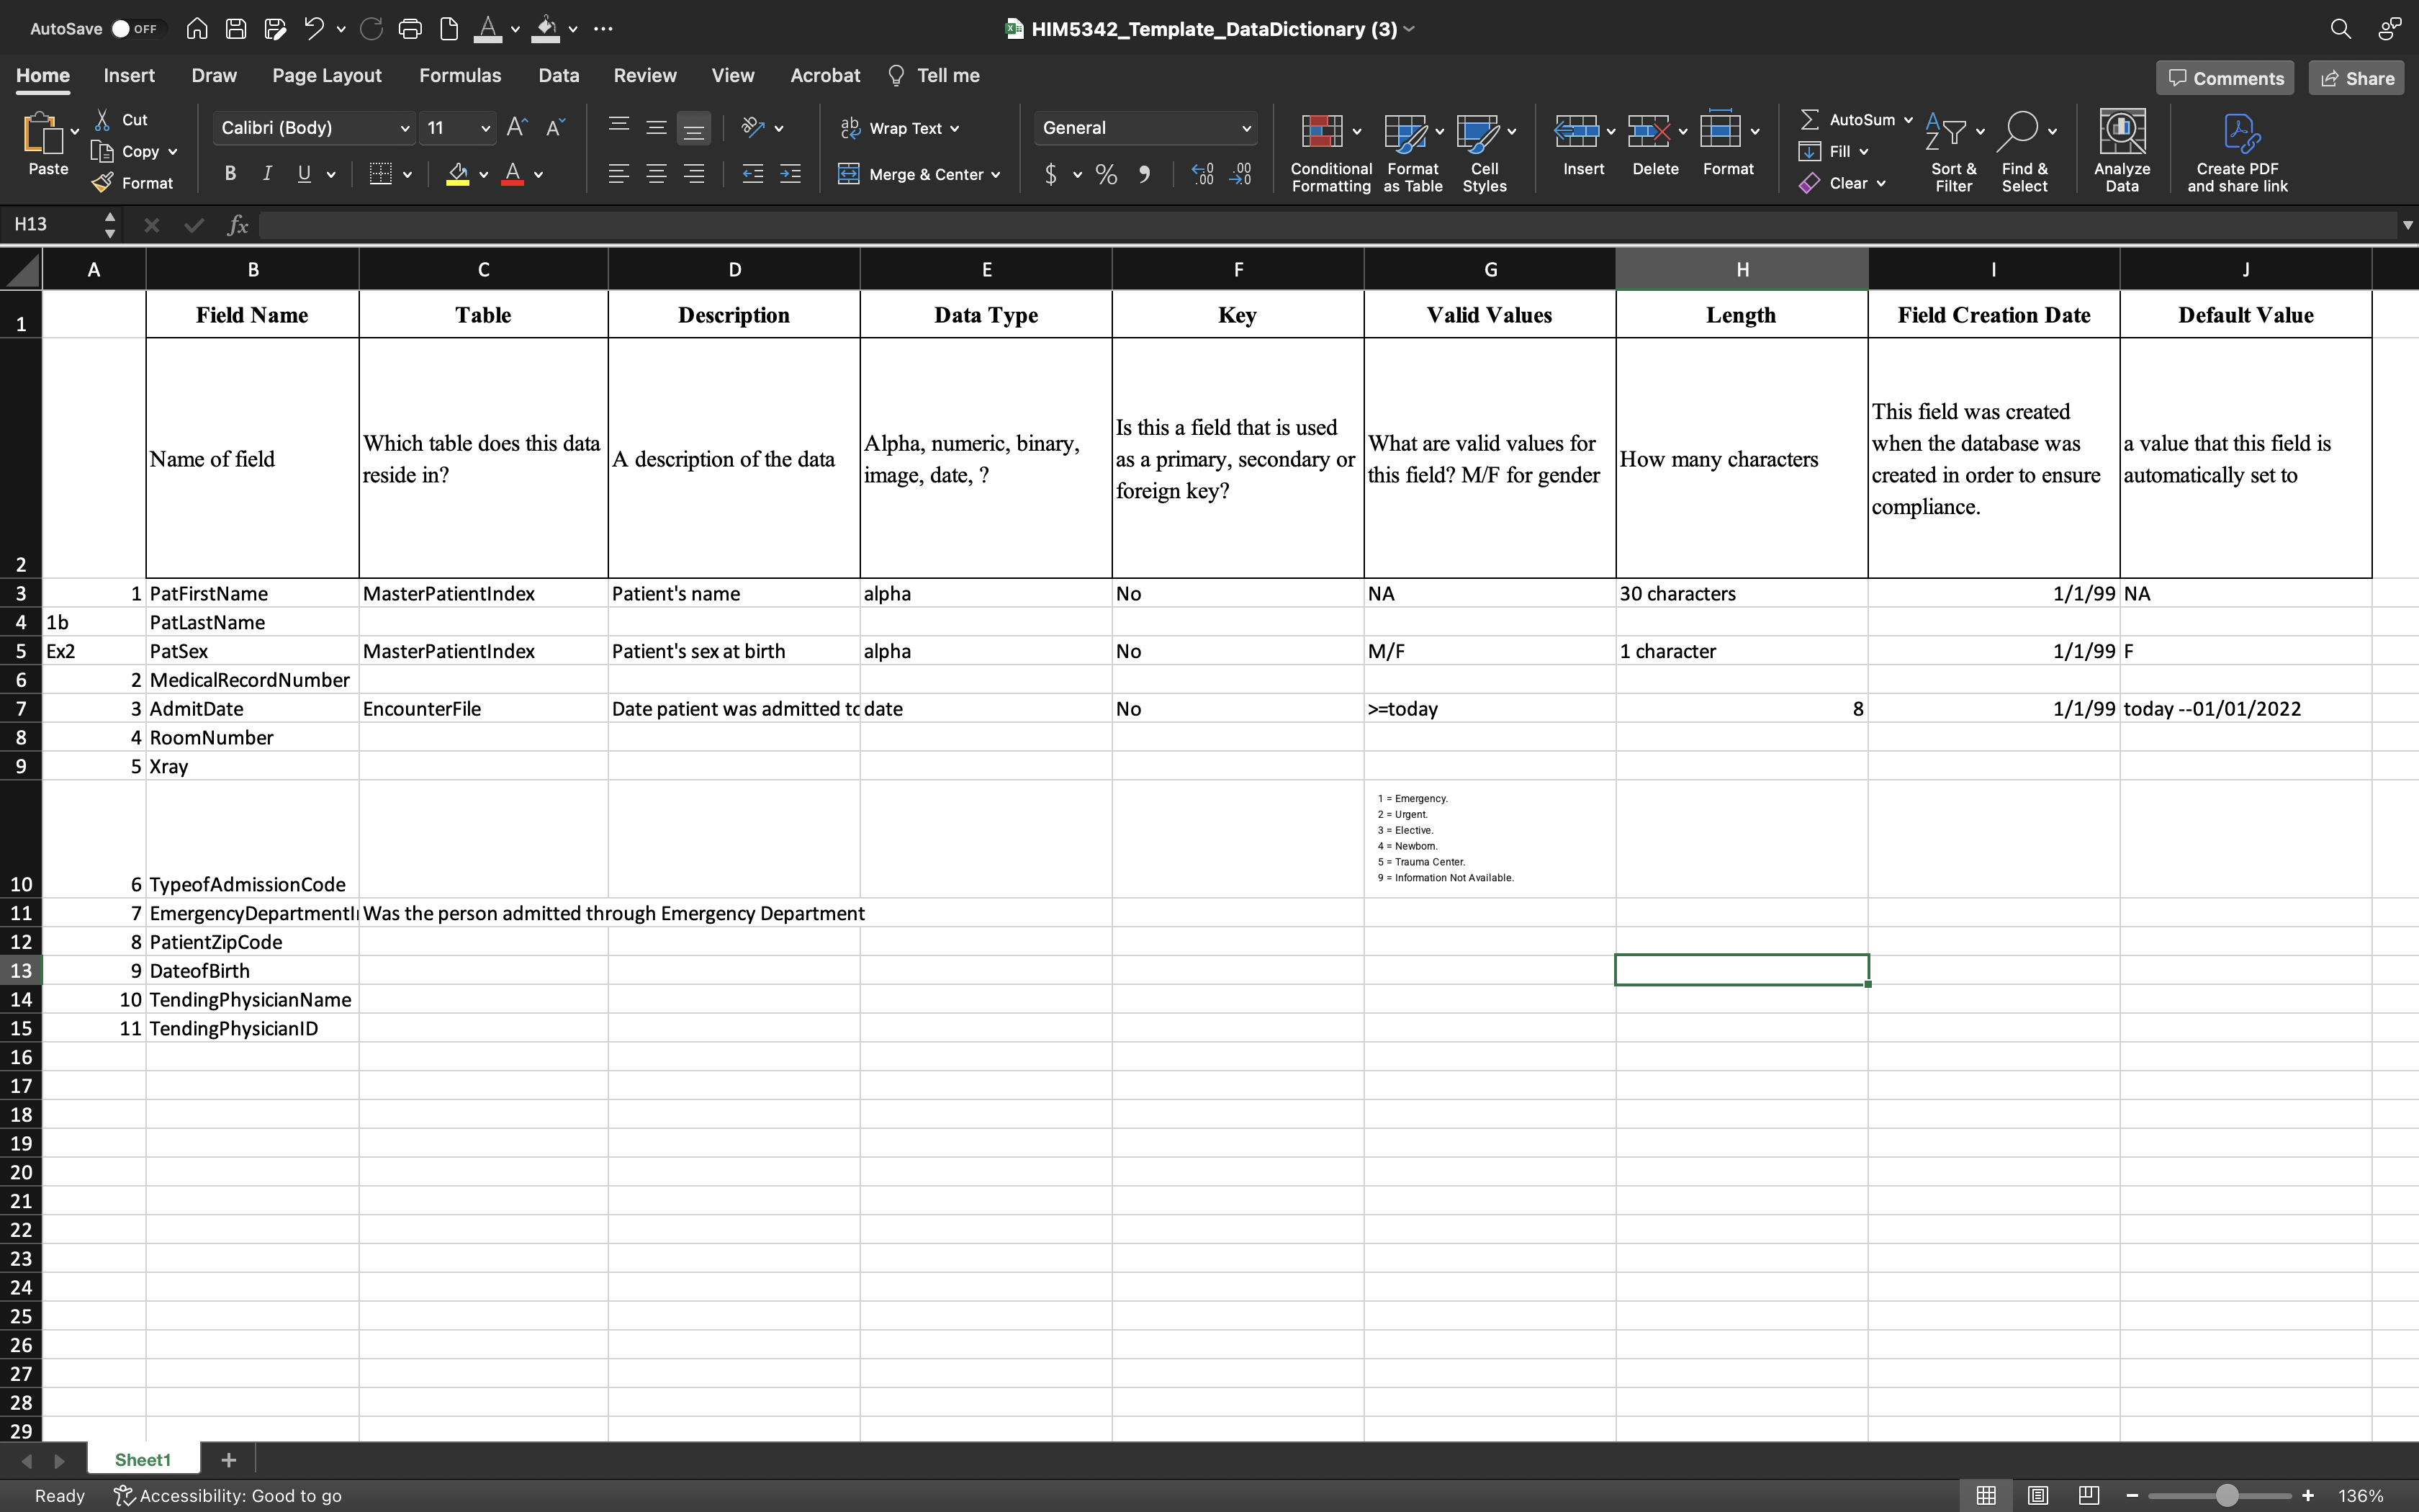The height and width of the screenshot is (1512, 2419).
Task: Switch to the Review tab
Action: pyautogui.click(x=644, y=76)
